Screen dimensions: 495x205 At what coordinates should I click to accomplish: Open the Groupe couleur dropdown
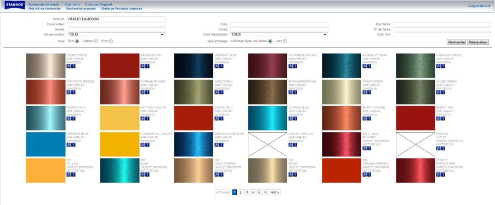116,34
